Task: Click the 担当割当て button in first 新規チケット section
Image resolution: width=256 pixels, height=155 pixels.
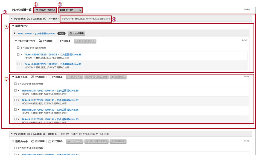Action: (118, 77)
